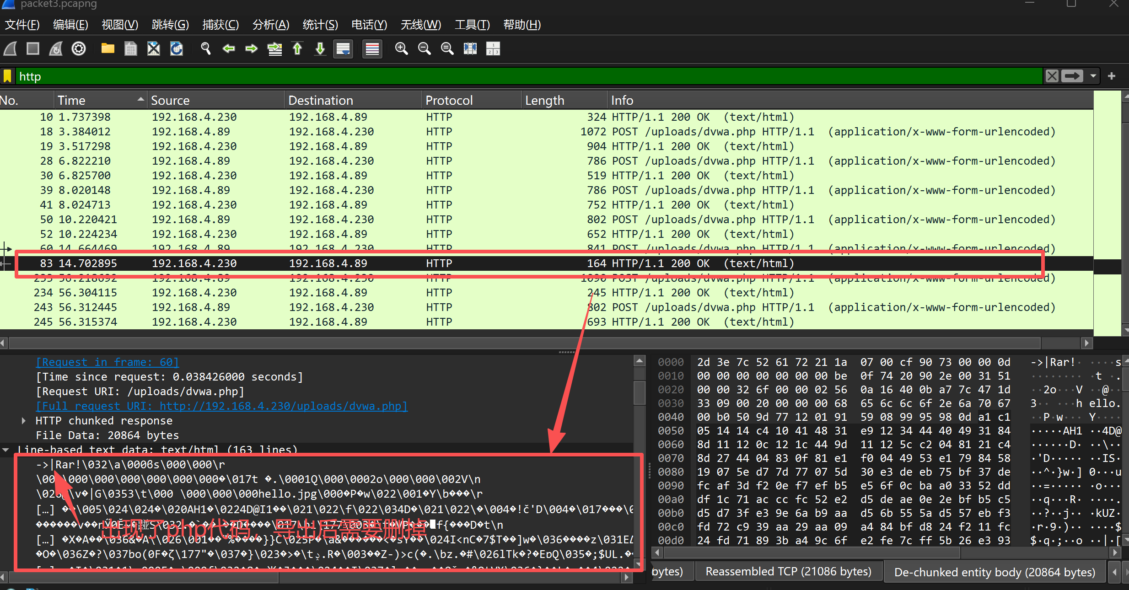
Task: Zoom in the packet list text
Action: 401,48
